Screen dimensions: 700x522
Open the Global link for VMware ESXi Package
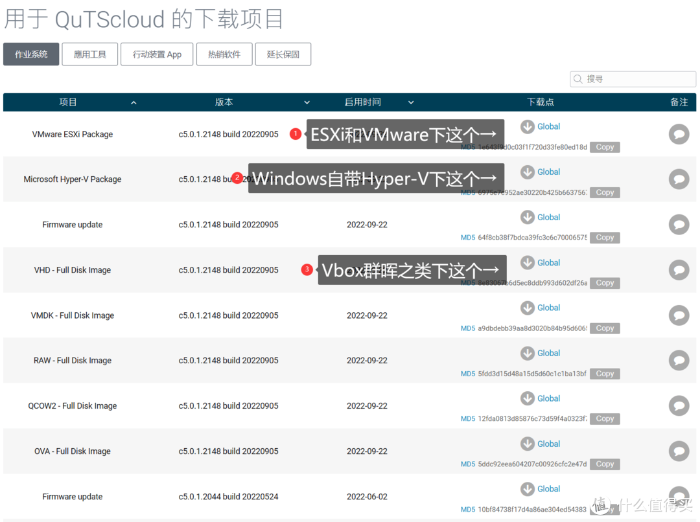point(549,127)
